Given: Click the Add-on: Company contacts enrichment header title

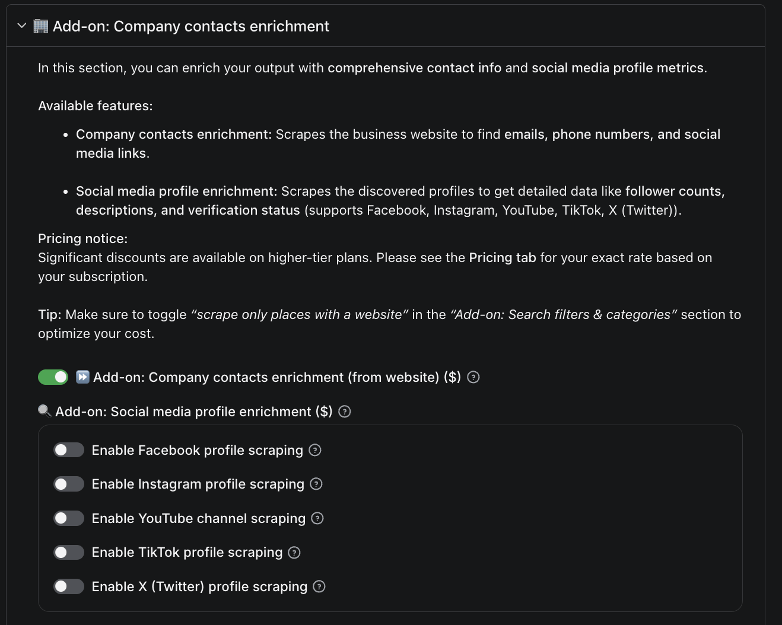Looking at the screenshot, I should pos(191,26).
